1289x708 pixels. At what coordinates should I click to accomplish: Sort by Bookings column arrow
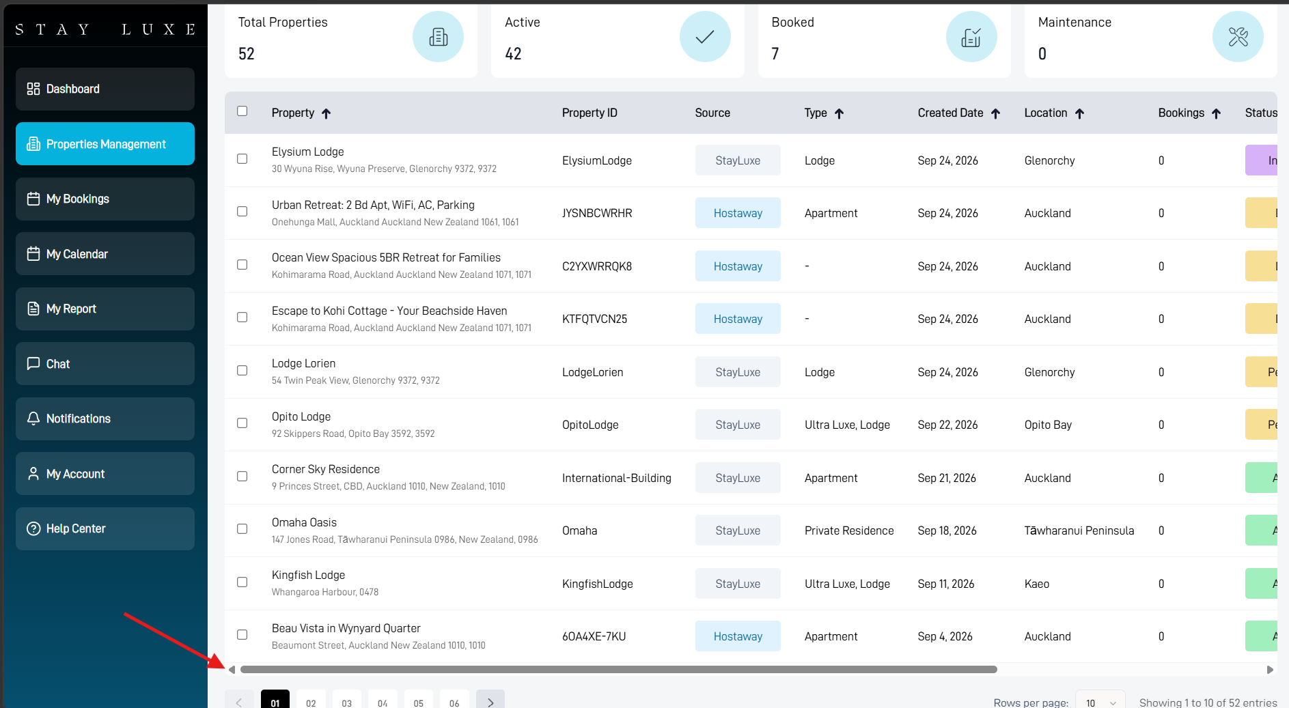click(1217, 114)
